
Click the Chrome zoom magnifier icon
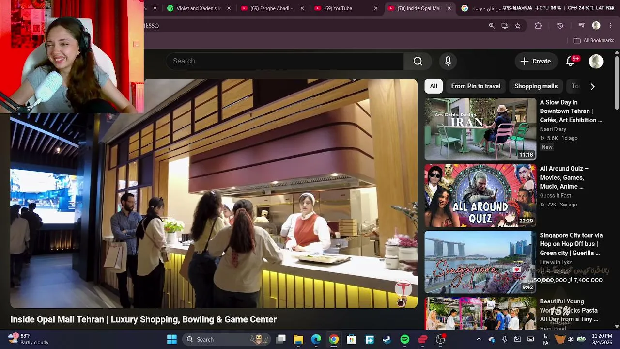click(x=492, y=26)
